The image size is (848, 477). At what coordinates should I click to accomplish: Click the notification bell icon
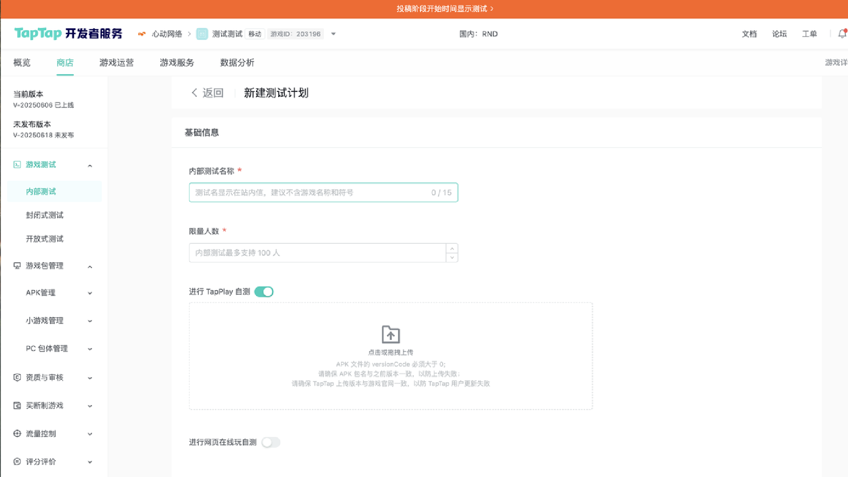coord(842,34)
